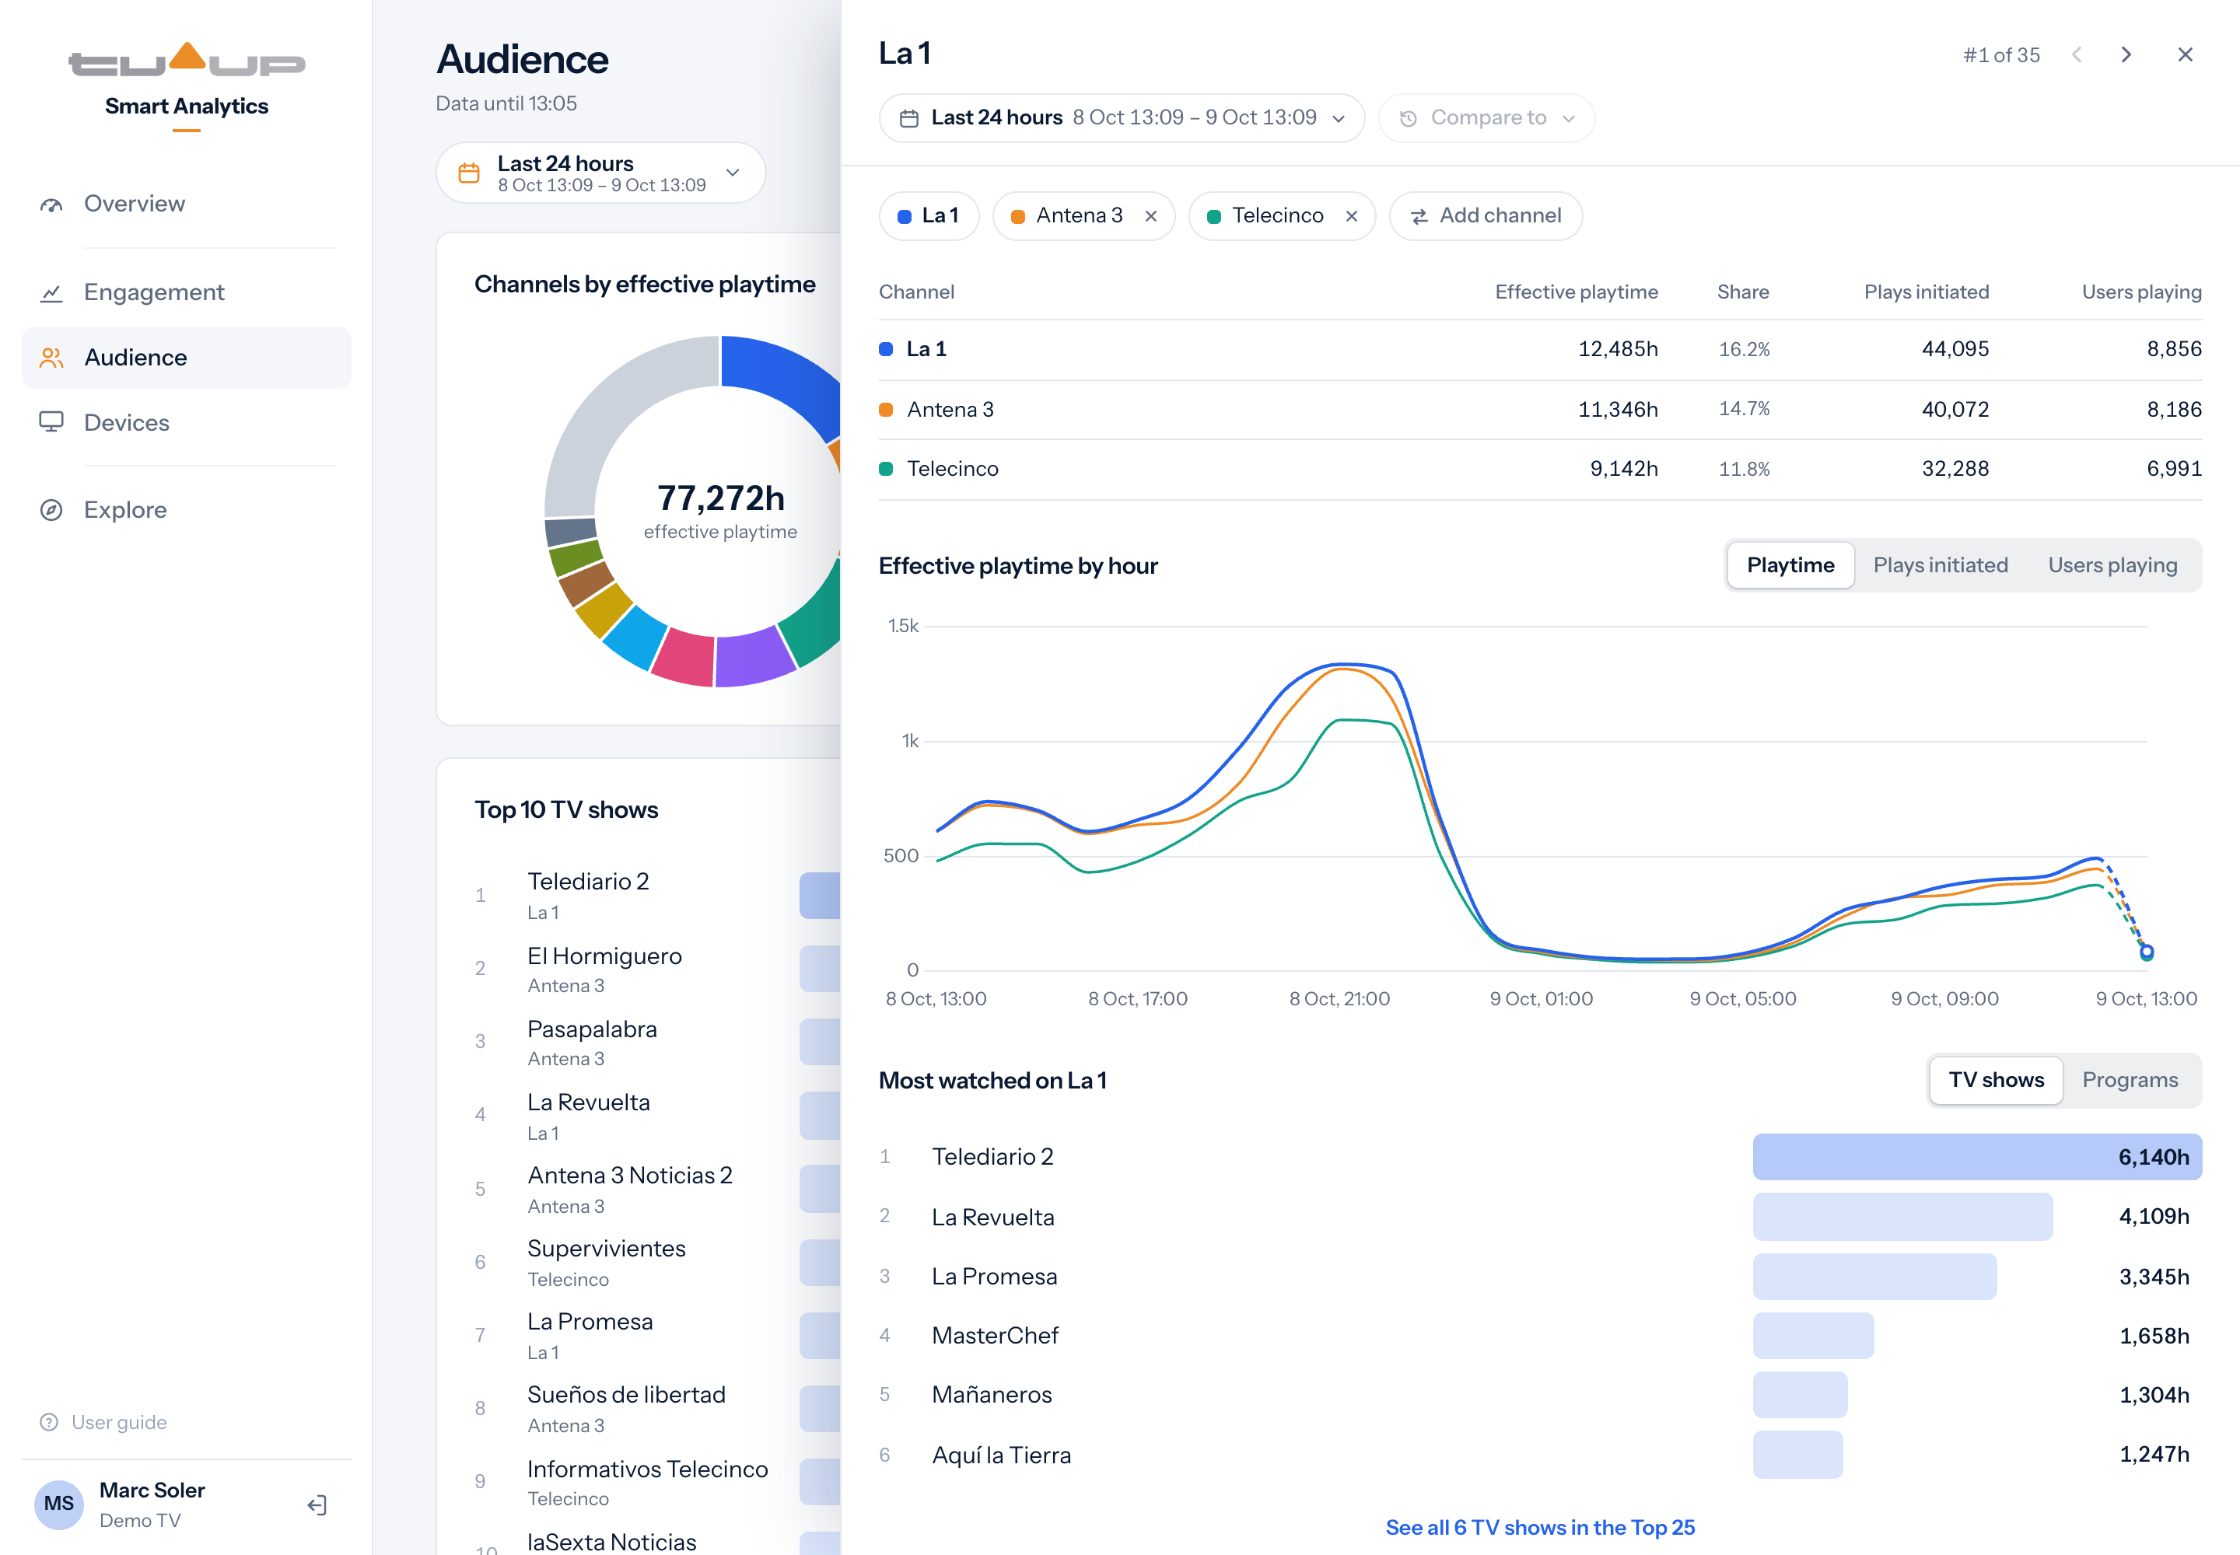Open the Overview menu item
Image resolution: width=2240 pixels, height=1555 pixels.
tap(186, 204)
